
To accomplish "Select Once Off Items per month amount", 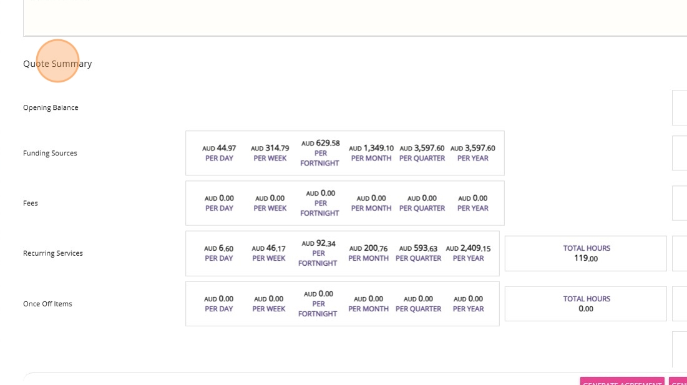I will coord(368,304).
